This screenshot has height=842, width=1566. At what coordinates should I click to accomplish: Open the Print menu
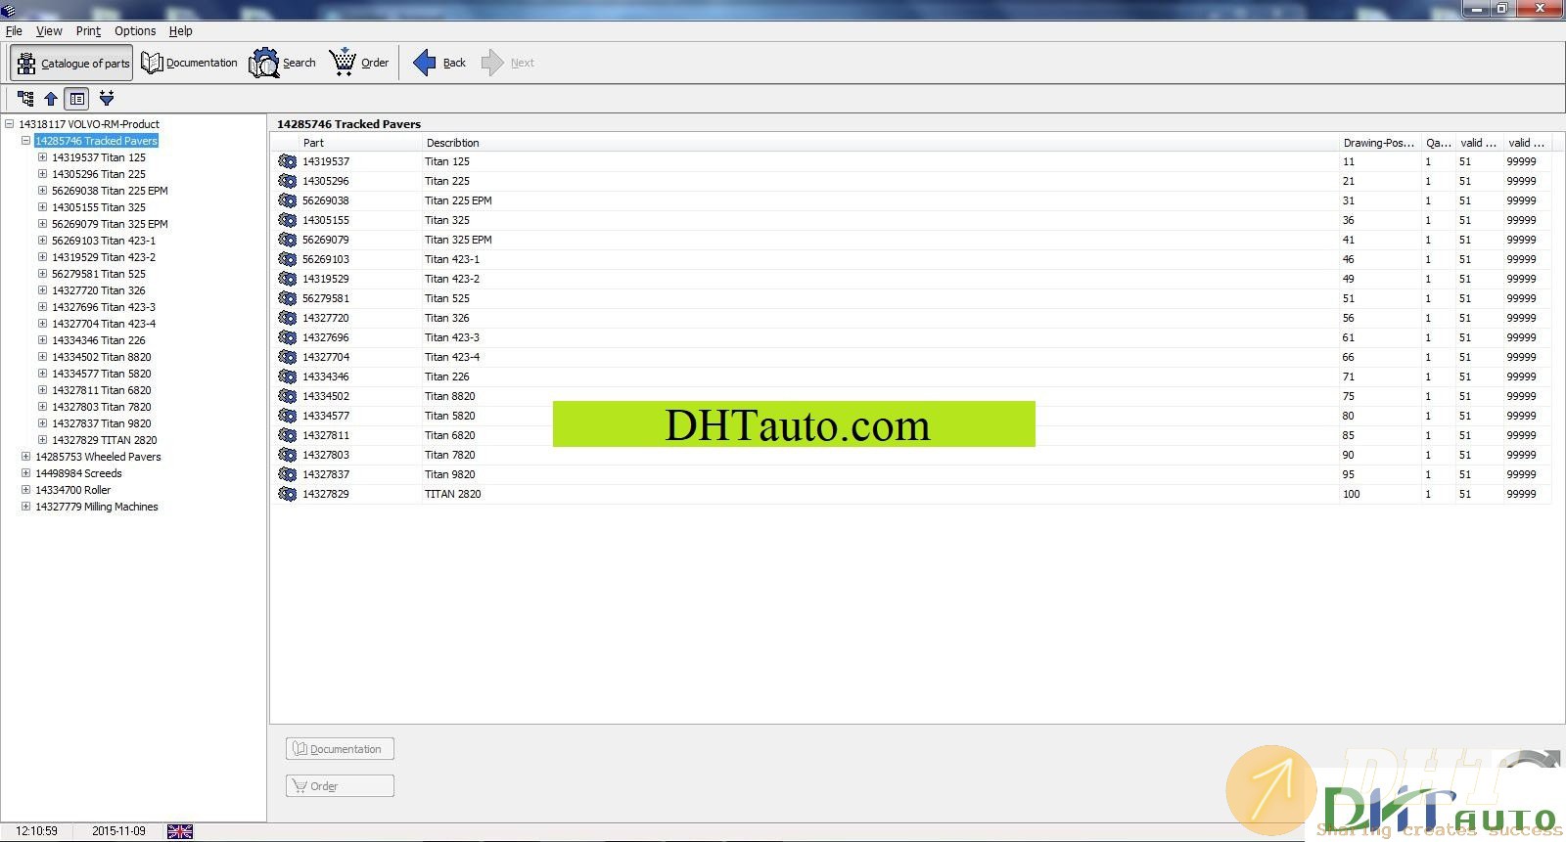(x=88, y=31)
